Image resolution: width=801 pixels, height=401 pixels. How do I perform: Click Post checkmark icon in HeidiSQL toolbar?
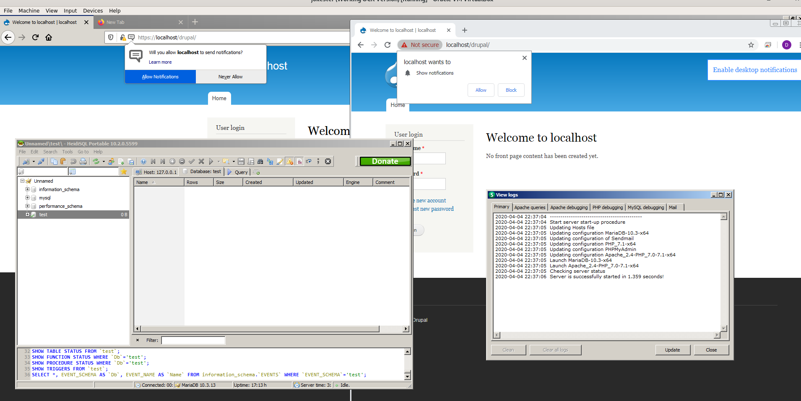tap(192, 161)
